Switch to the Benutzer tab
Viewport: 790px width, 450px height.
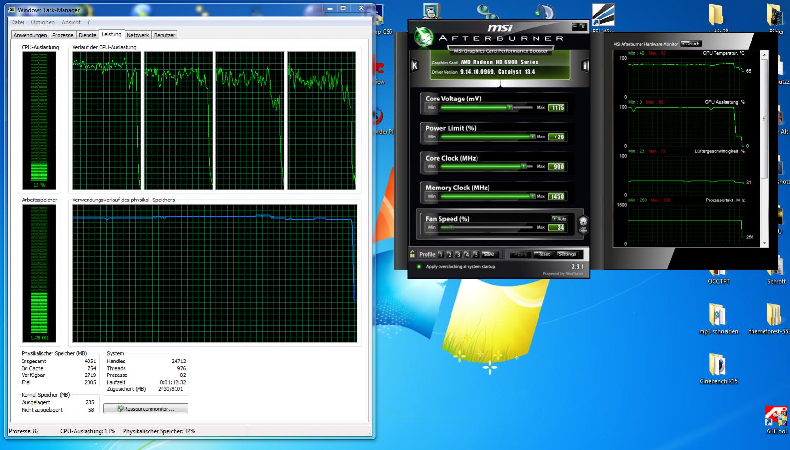(164, 35)
